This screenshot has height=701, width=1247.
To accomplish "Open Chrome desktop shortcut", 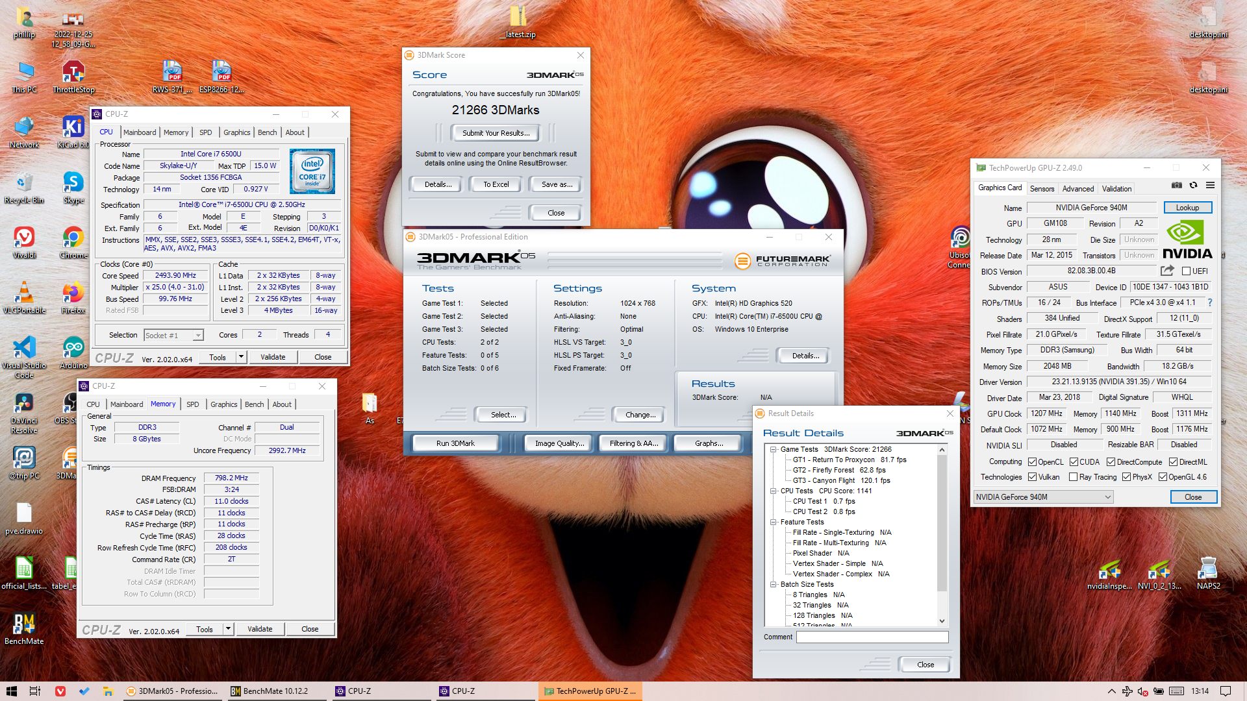I will pyautogui.click(x=73, y=242).
